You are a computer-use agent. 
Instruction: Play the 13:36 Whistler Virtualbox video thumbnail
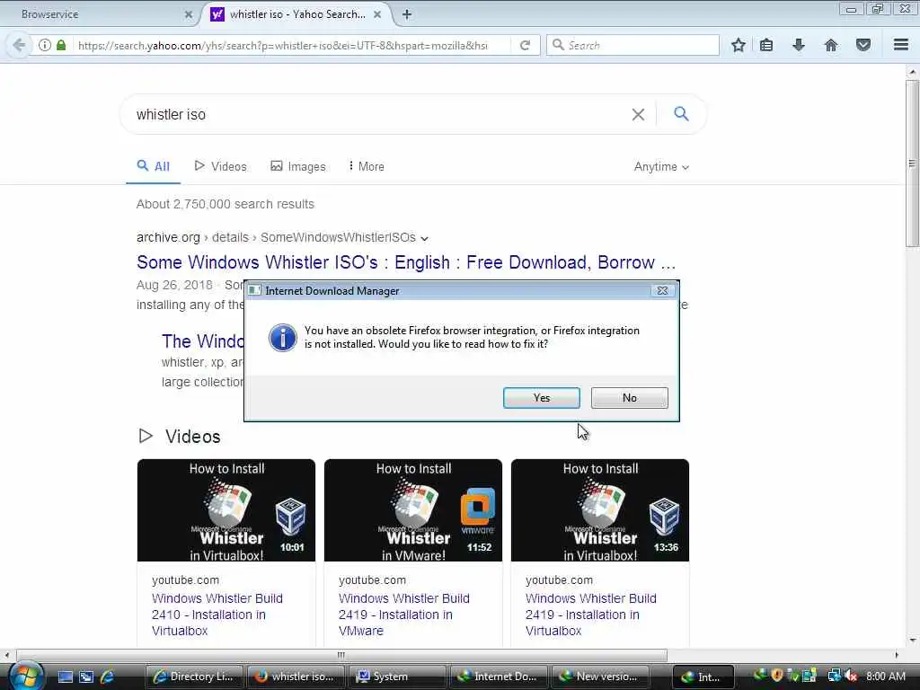click(x=599, y=510)
